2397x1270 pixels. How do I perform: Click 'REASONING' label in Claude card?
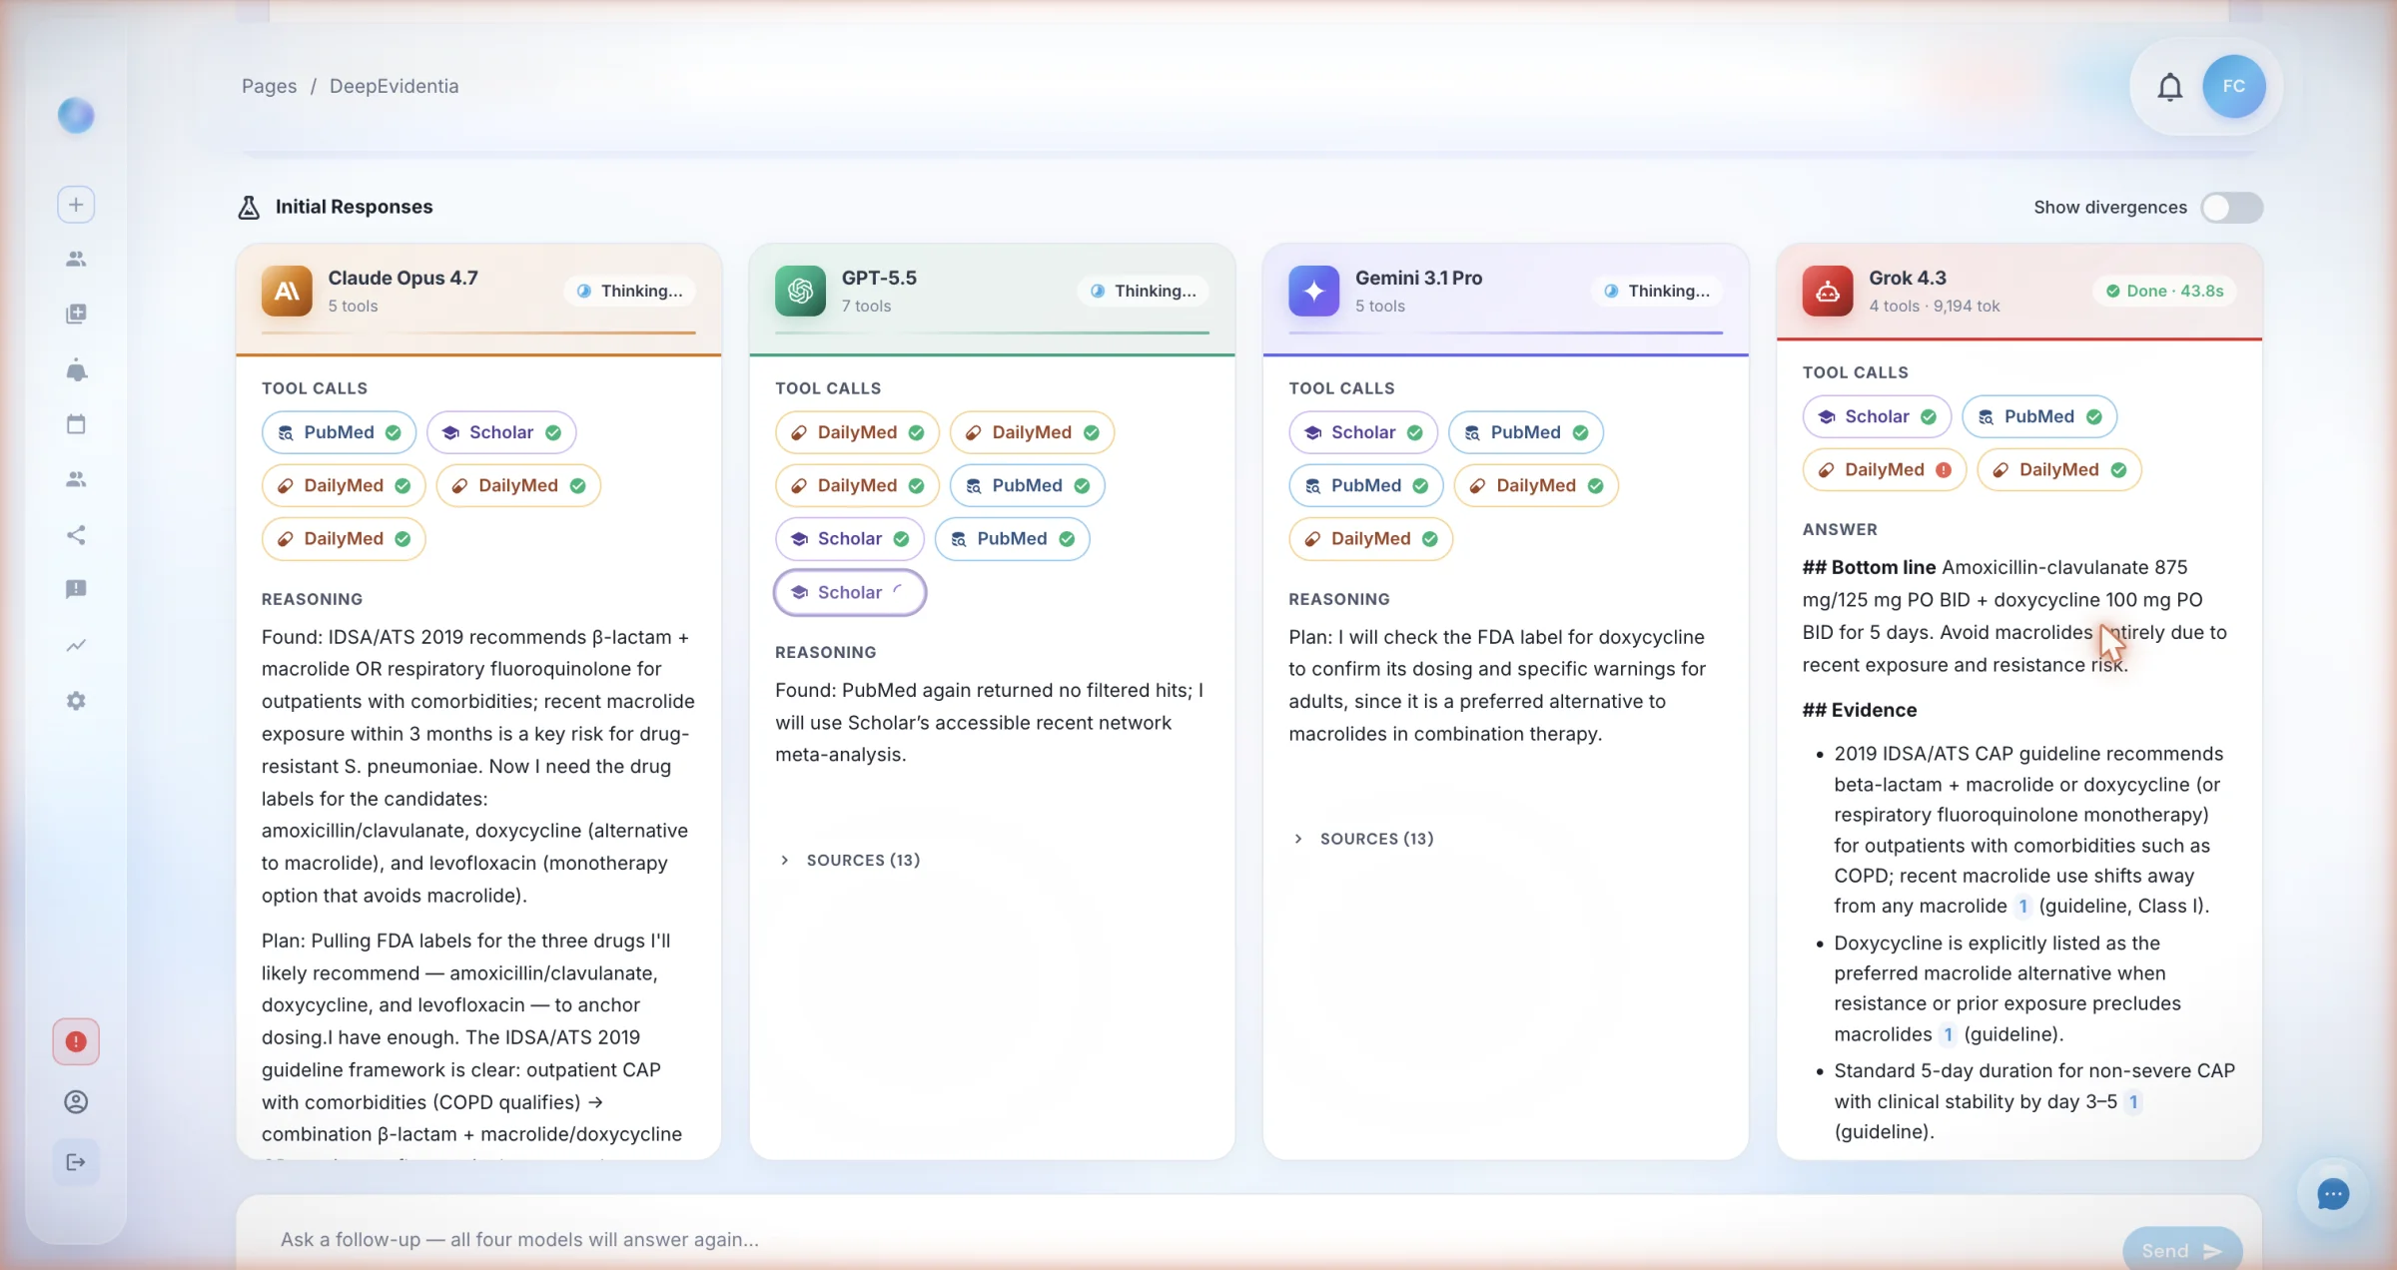pyautogui.click(x=312, y=599)
